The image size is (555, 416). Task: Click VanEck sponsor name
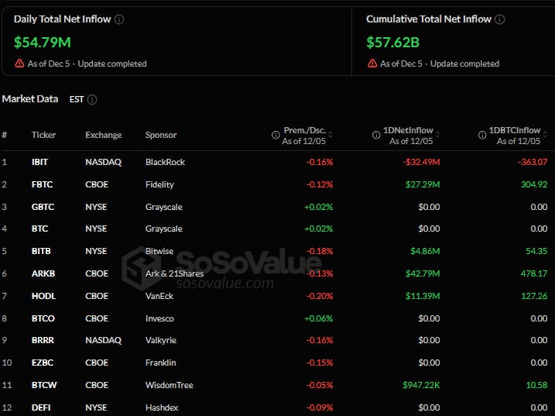[x=159, y=296]
